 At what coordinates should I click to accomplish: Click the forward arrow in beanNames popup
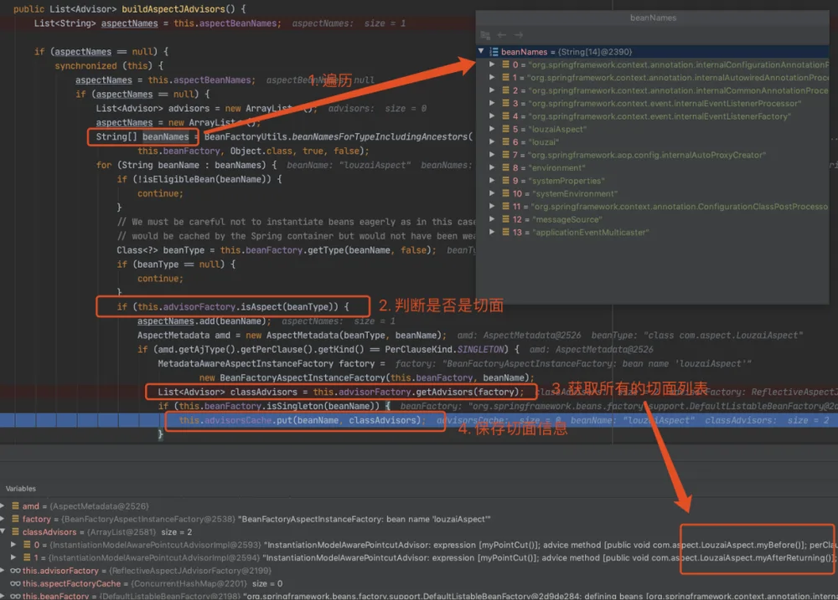[x=519, y=35]
